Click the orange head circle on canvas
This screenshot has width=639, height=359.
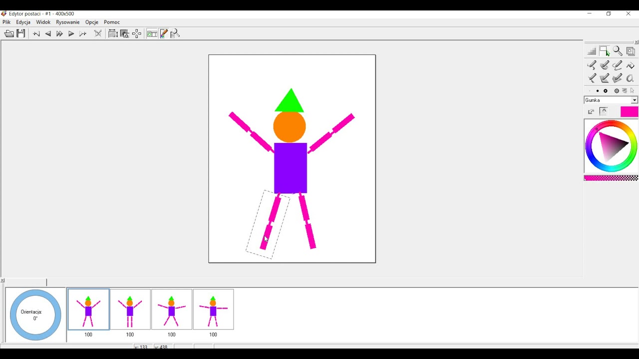290,127
